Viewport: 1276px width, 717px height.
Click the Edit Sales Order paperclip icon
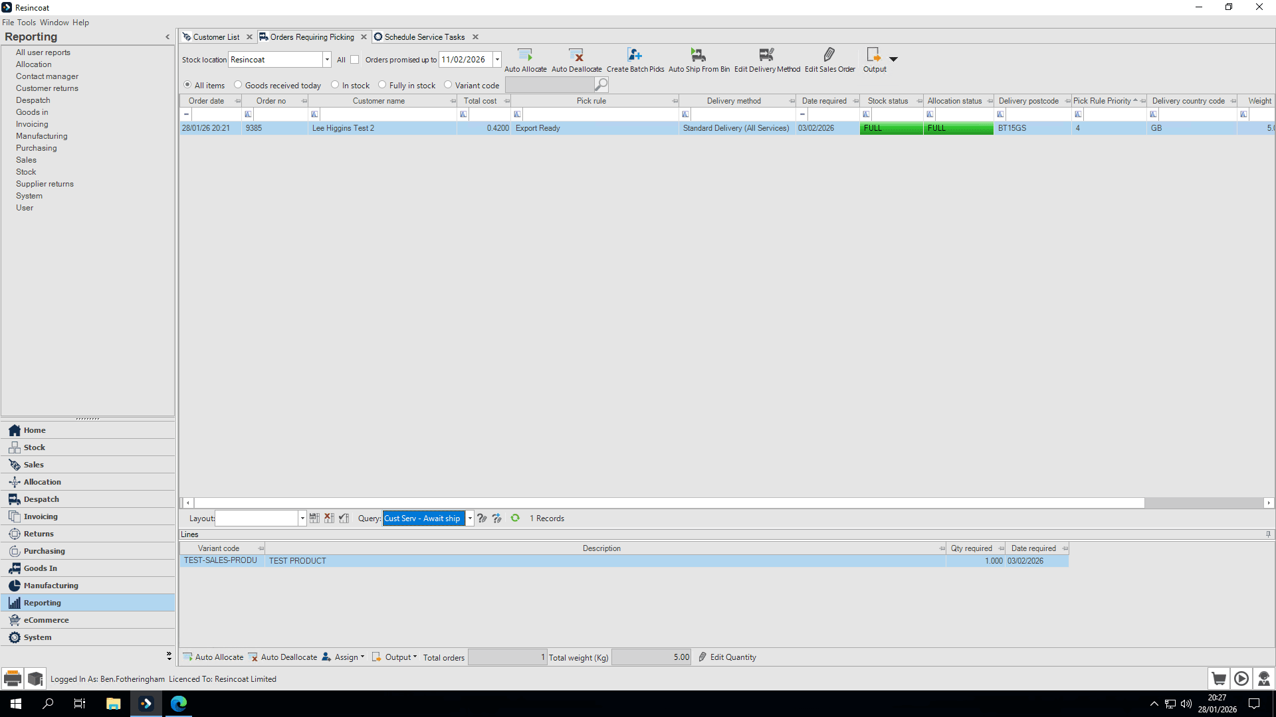point(829,54)
